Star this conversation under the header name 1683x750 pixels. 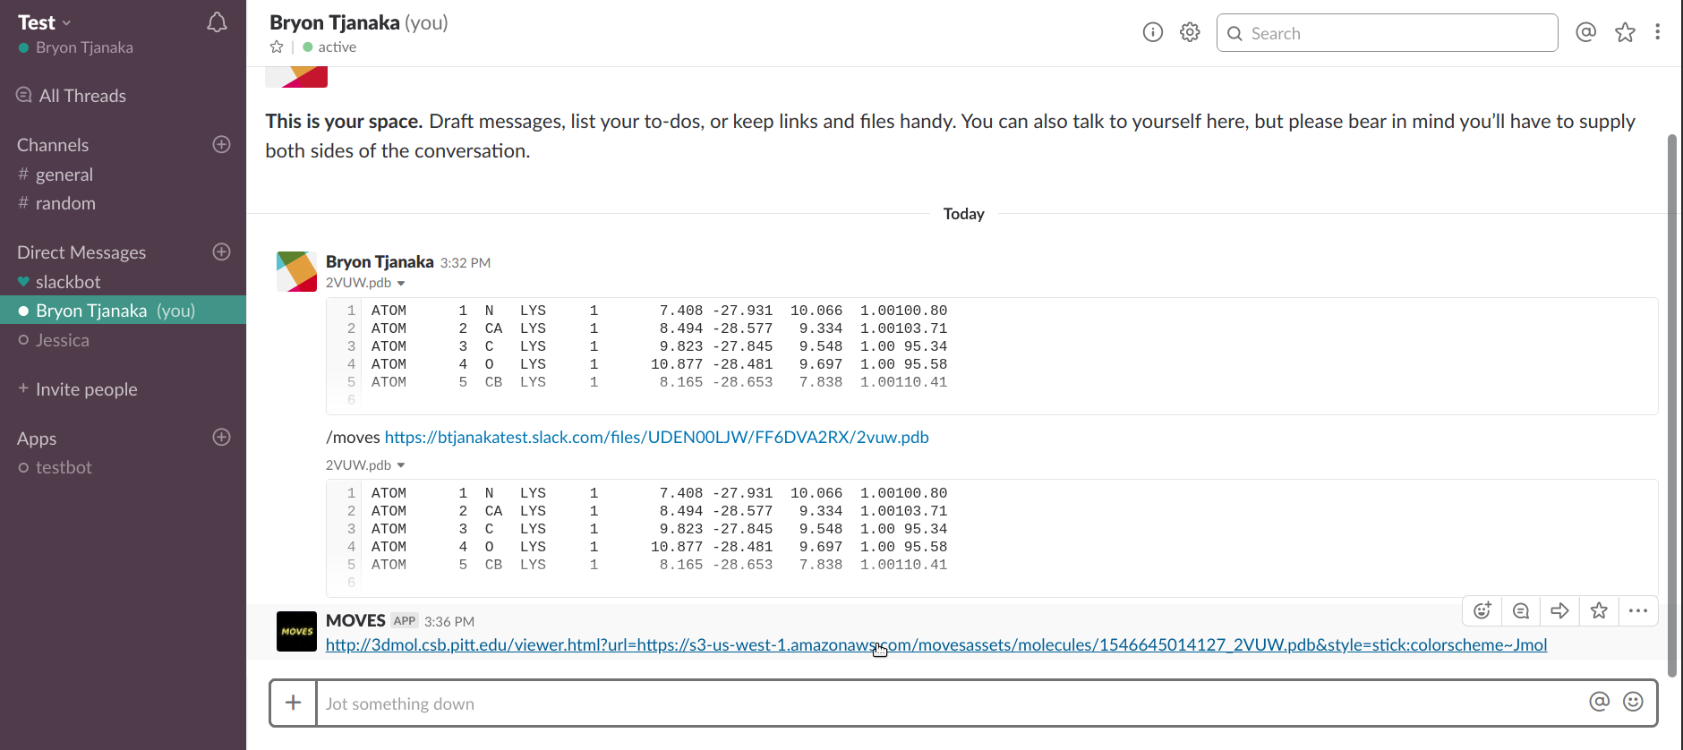tap(277, 47)
